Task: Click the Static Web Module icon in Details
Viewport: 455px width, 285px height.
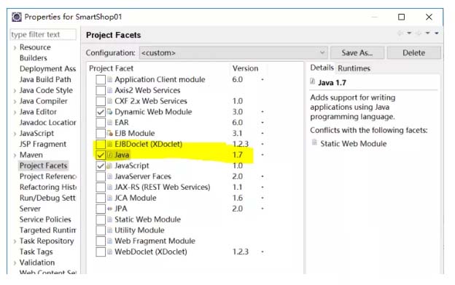Action: coord(314,142)
